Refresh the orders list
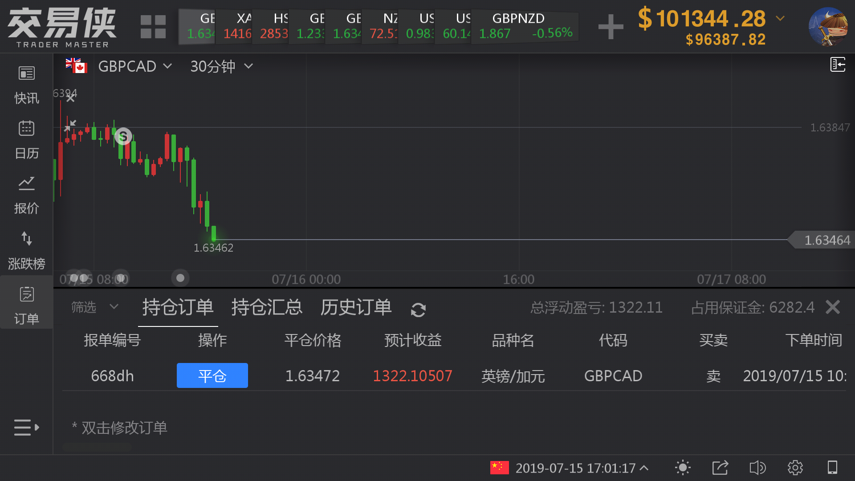Screen dimensions: 855x481 tap(418, 310)
